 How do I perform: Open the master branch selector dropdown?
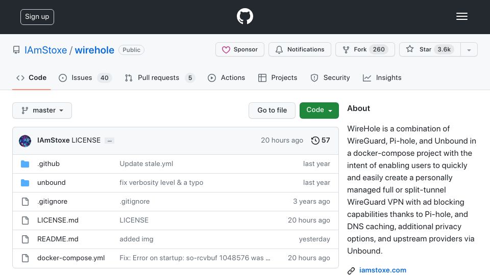tap(42, 111)
